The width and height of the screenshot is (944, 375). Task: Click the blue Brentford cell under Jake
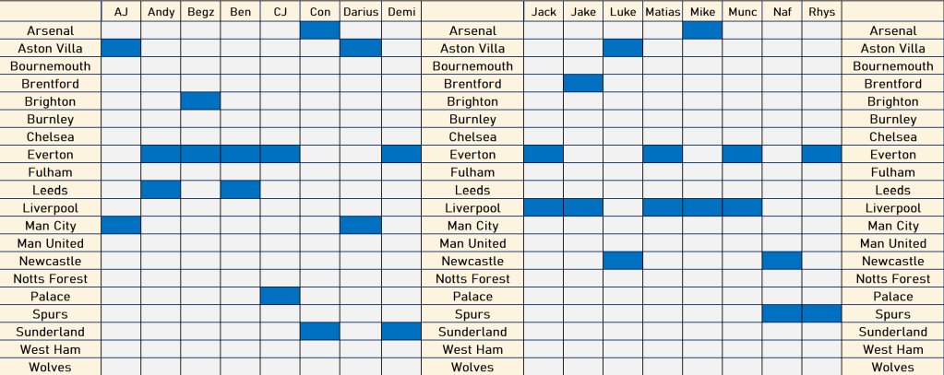(583, 84)
